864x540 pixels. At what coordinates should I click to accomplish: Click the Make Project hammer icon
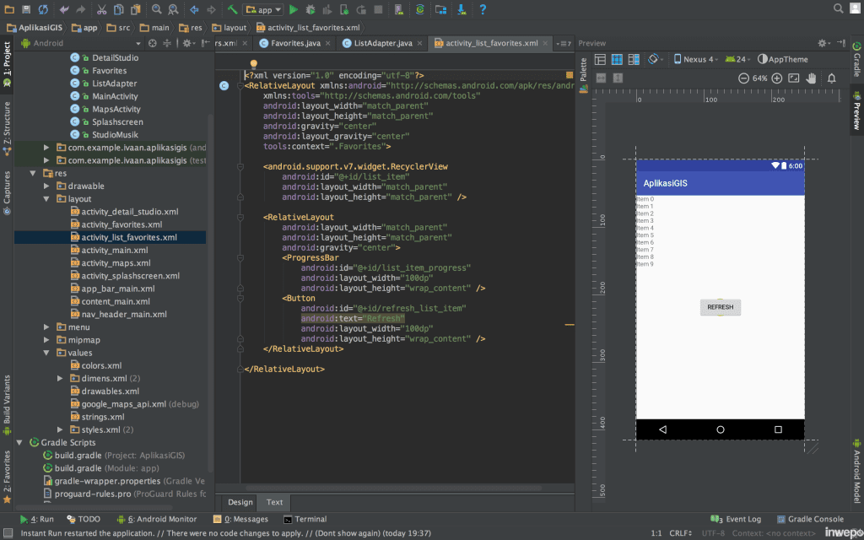click(x=231, y=10)
